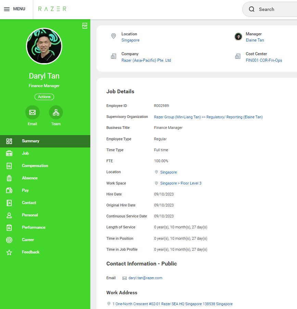Viewport: 297px width, 309px height.
Task: Open Regulatory/ Reporting (Elaine Tan) link
Action: point(234,117)
